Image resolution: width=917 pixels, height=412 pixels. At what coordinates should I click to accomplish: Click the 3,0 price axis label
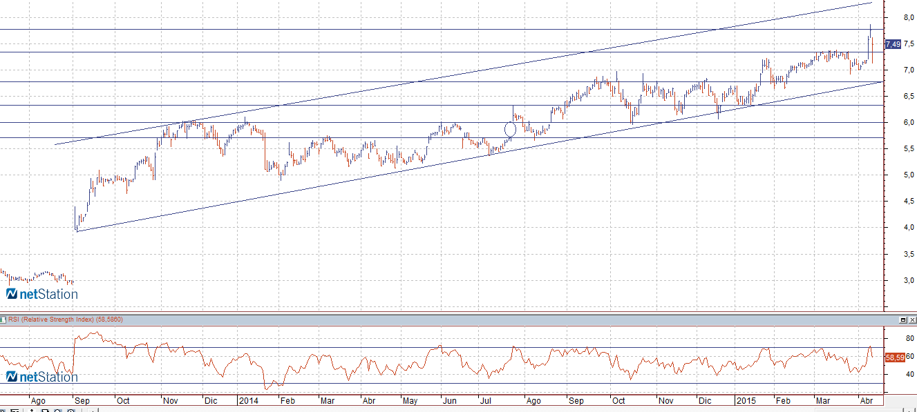(x=909, y=280)
